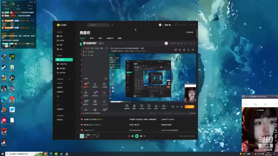Collapse created playlists section chevron
The width and height of the screenshot is (278, 156).
click(72, 79)
